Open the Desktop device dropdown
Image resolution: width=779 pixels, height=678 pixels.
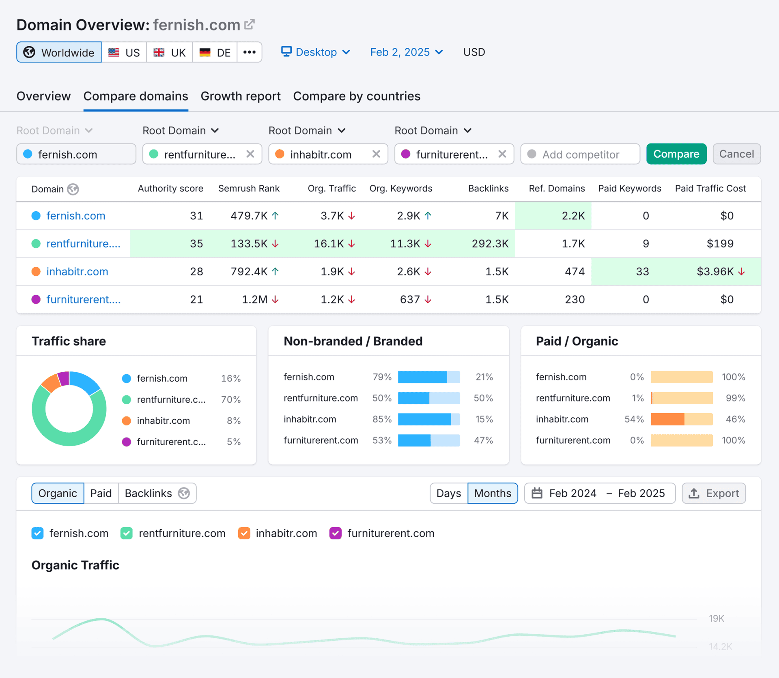pyautogui.click(x=316, y=52)
